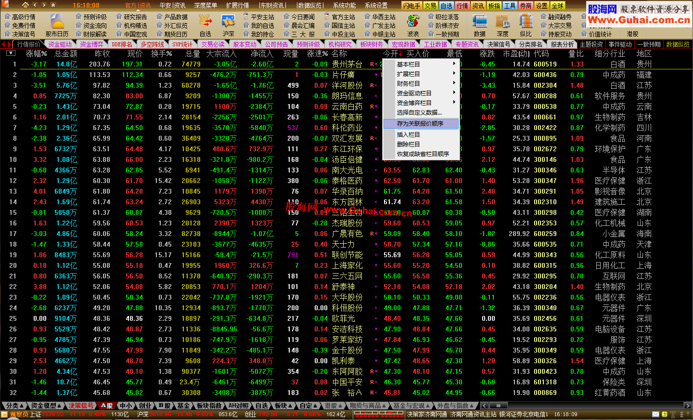
Task: Open 研究报告 shortcut
Action: click(x=131, y=17)
